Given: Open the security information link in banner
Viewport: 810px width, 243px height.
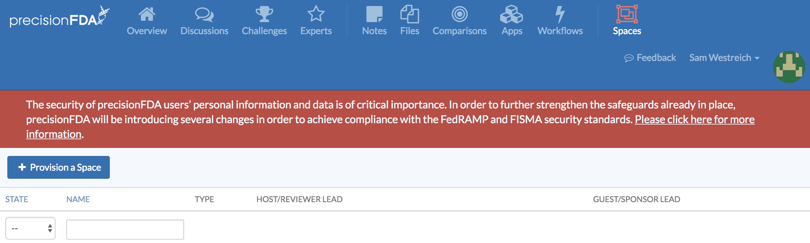Looking at the screenshot, I should tap(694, 119).
